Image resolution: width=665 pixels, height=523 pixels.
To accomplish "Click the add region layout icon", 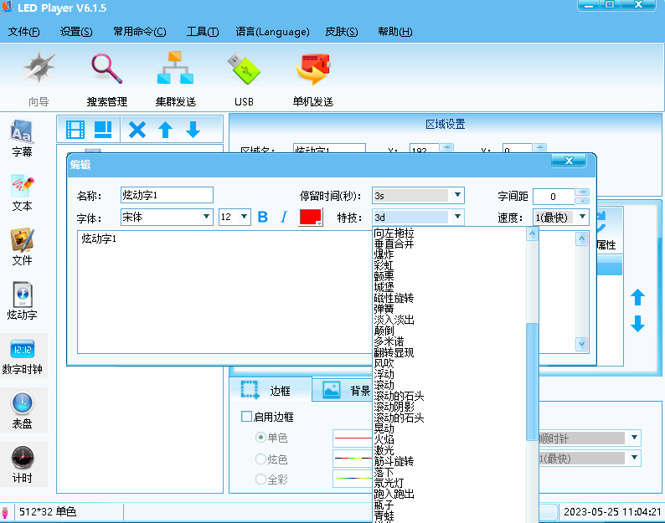I will point(103,130).
